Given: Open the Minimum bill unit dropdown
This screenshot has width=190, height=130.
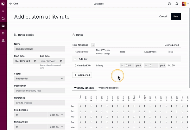Looking at the screenshot, I should [56, 127].
